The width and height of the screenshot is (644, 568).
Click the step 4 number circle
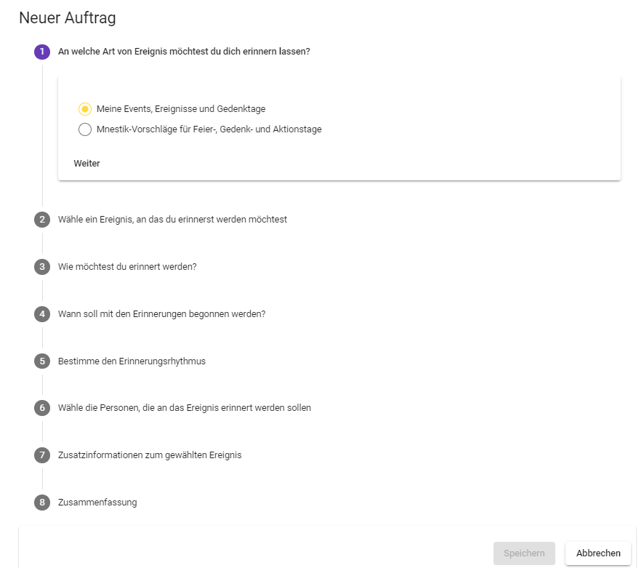pos(42,313)
